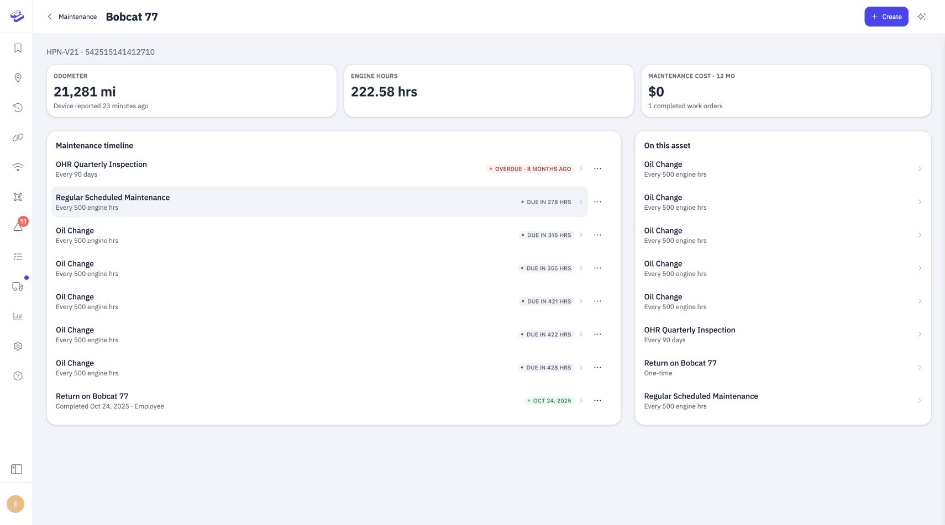The width and height of the screenshot is (945, 525).
Task: Click the 'DUE IN 316 HRS' status badge
Action: tap(546, 235)
